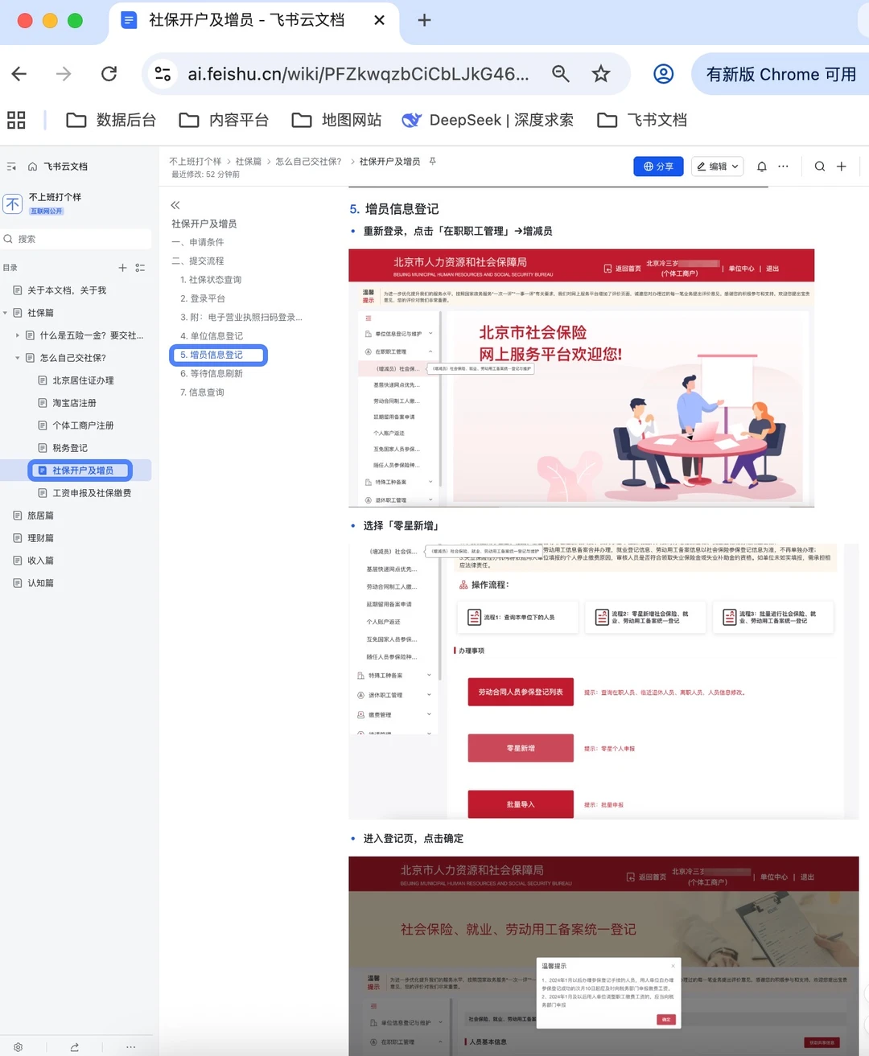This screenshot has height=1056, width=869.
Task: Jump to outline heading 二、提交流程
Action: click(x=198, y=261)
